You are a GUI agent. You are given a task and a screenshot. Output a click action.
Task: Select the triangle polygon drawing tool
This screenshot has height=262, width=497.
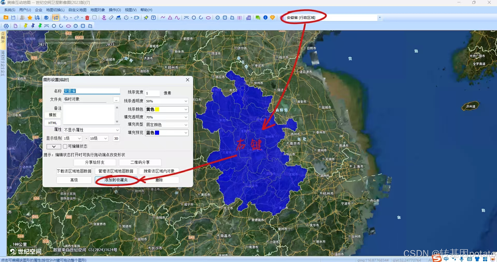point(170,18)
